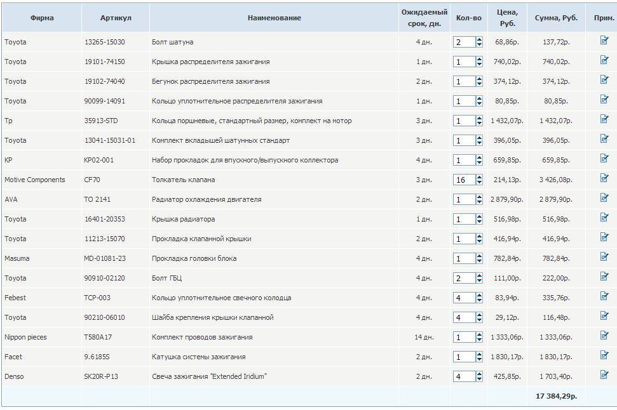The width and height of the screenshot is (617, 410).
Task: Select quantity field for Шайба крепления крышки
Action: (x=463, y=317)
